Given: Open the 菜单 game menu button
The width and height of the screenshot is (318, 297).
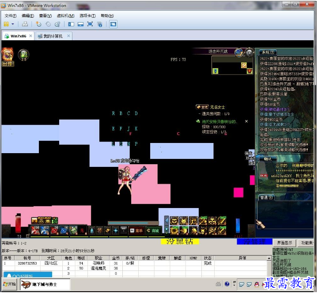Looking at the screenshot, I should (136, 231).
